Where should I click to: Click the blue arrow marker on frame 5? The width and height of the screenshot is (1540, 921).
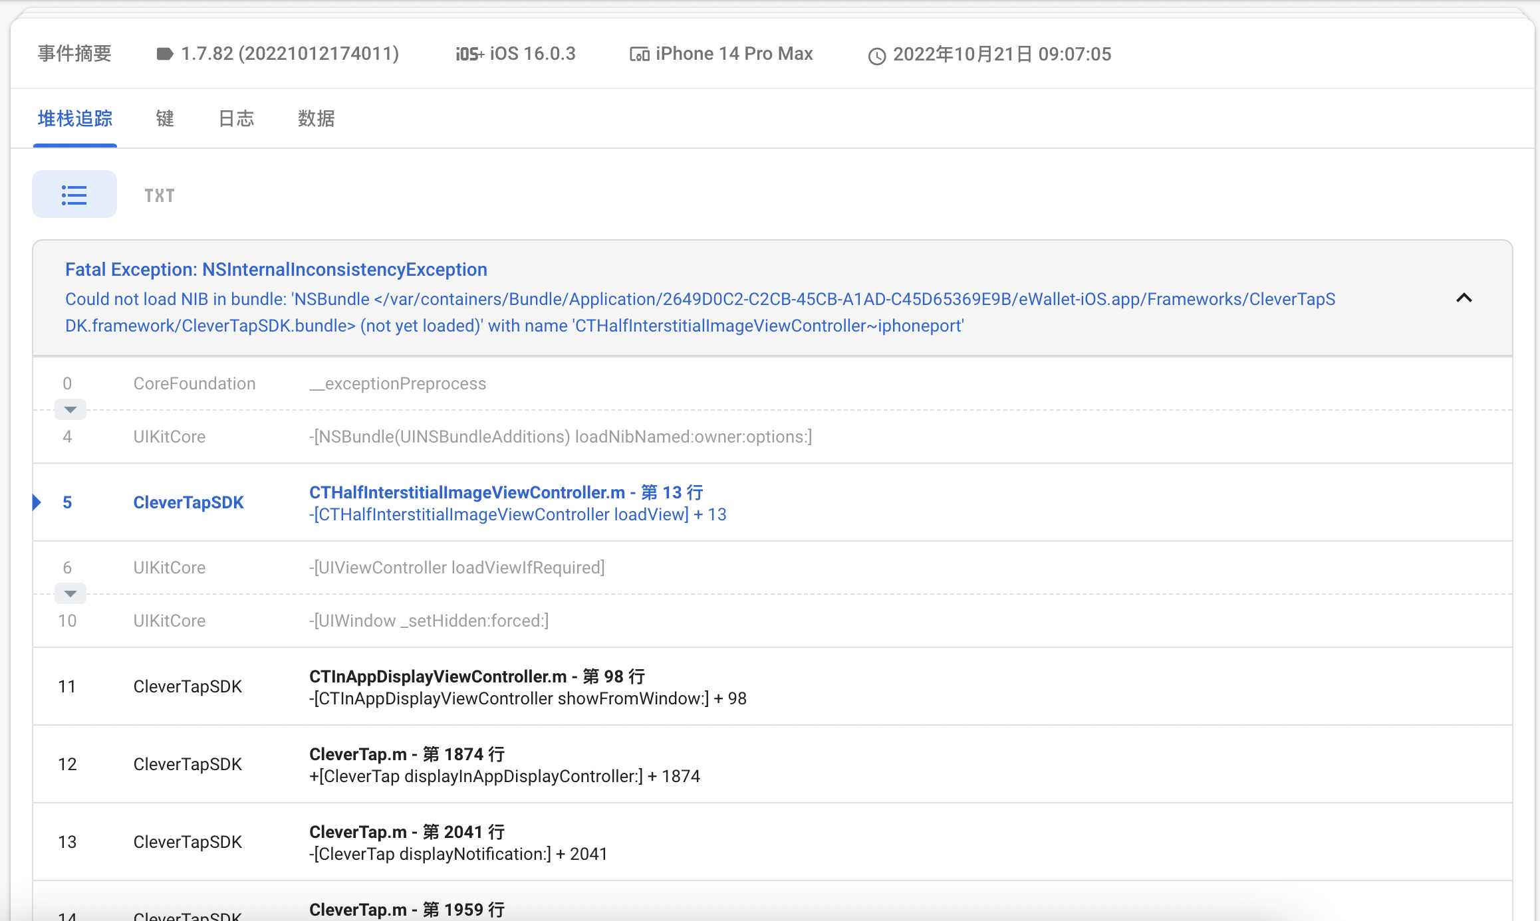click(37, 502)
